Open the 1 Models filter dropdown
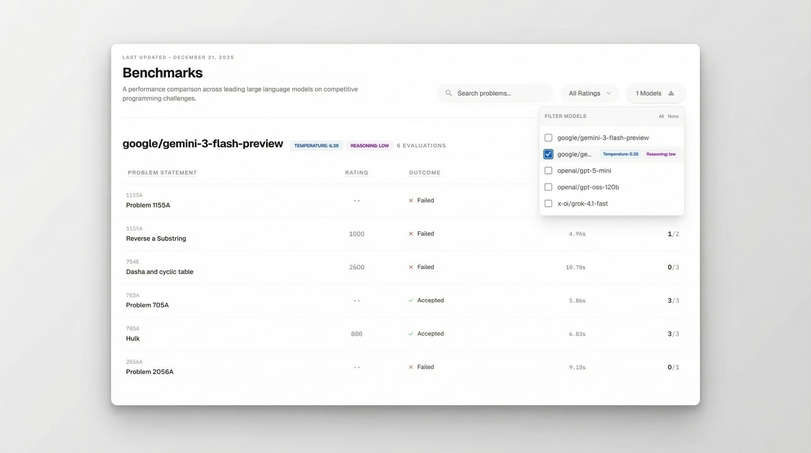The image size is (811, 453). point(655,93)
